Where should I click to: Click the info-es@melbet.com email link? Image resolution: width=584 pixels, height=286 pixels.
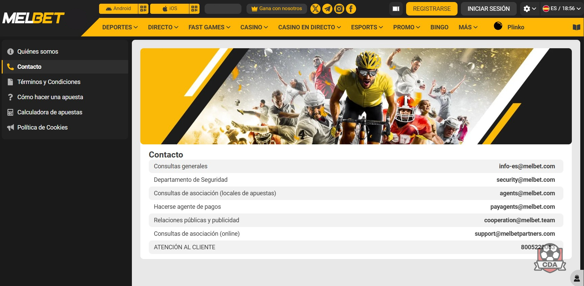click(x=527, y=166)
